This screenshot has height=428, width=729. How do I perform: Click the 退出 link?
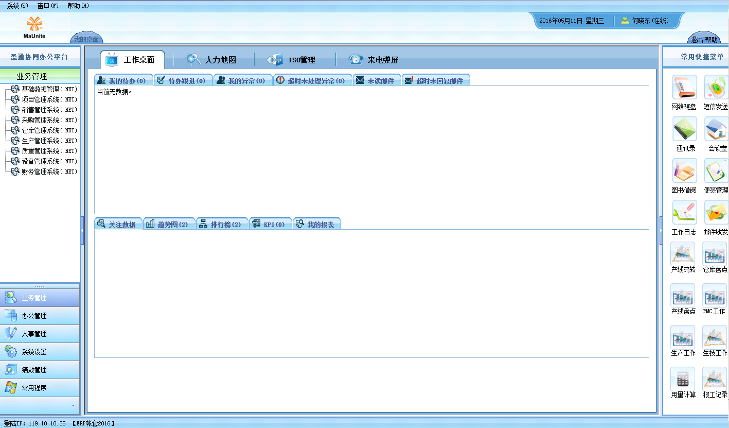[x=697, y=40]
